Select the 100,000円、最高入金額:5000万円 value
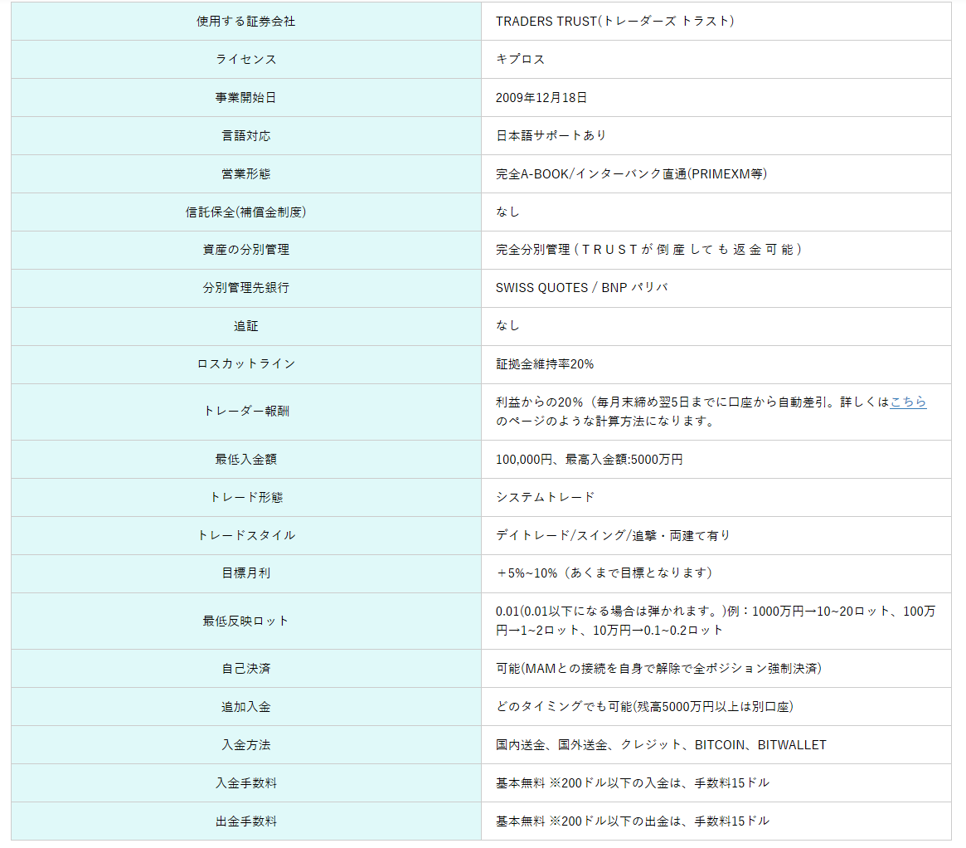 pyautogui.click(x=589, y=459)
